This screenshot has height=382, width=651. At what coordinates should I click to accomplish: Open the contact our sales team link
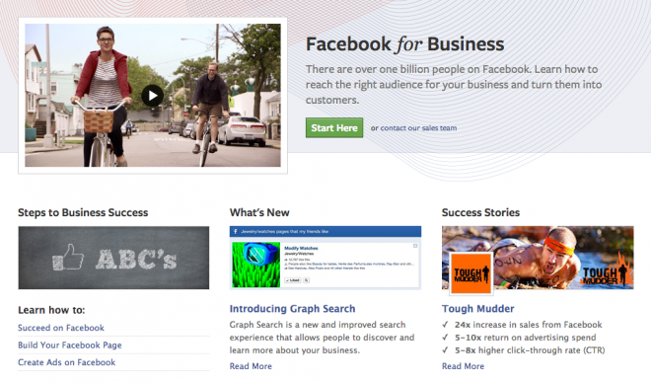point(418,128)
